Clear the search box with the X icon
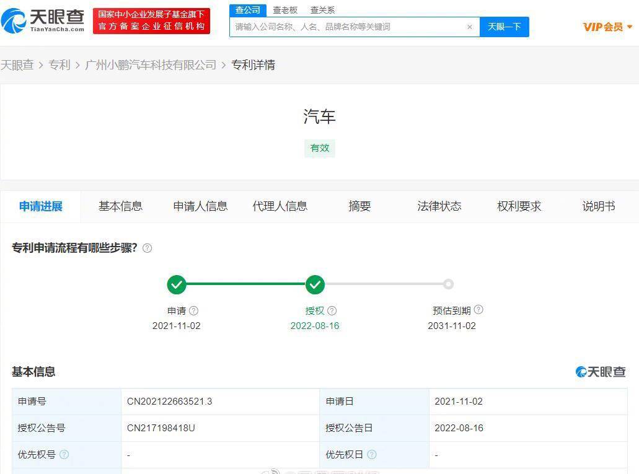This screenshot has height=474, width=639. point(469,27)
